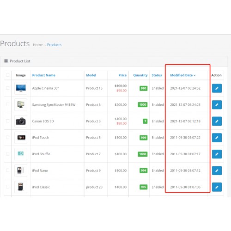
Task: Select the Product 5 model cell
Action: pos(93,138)
